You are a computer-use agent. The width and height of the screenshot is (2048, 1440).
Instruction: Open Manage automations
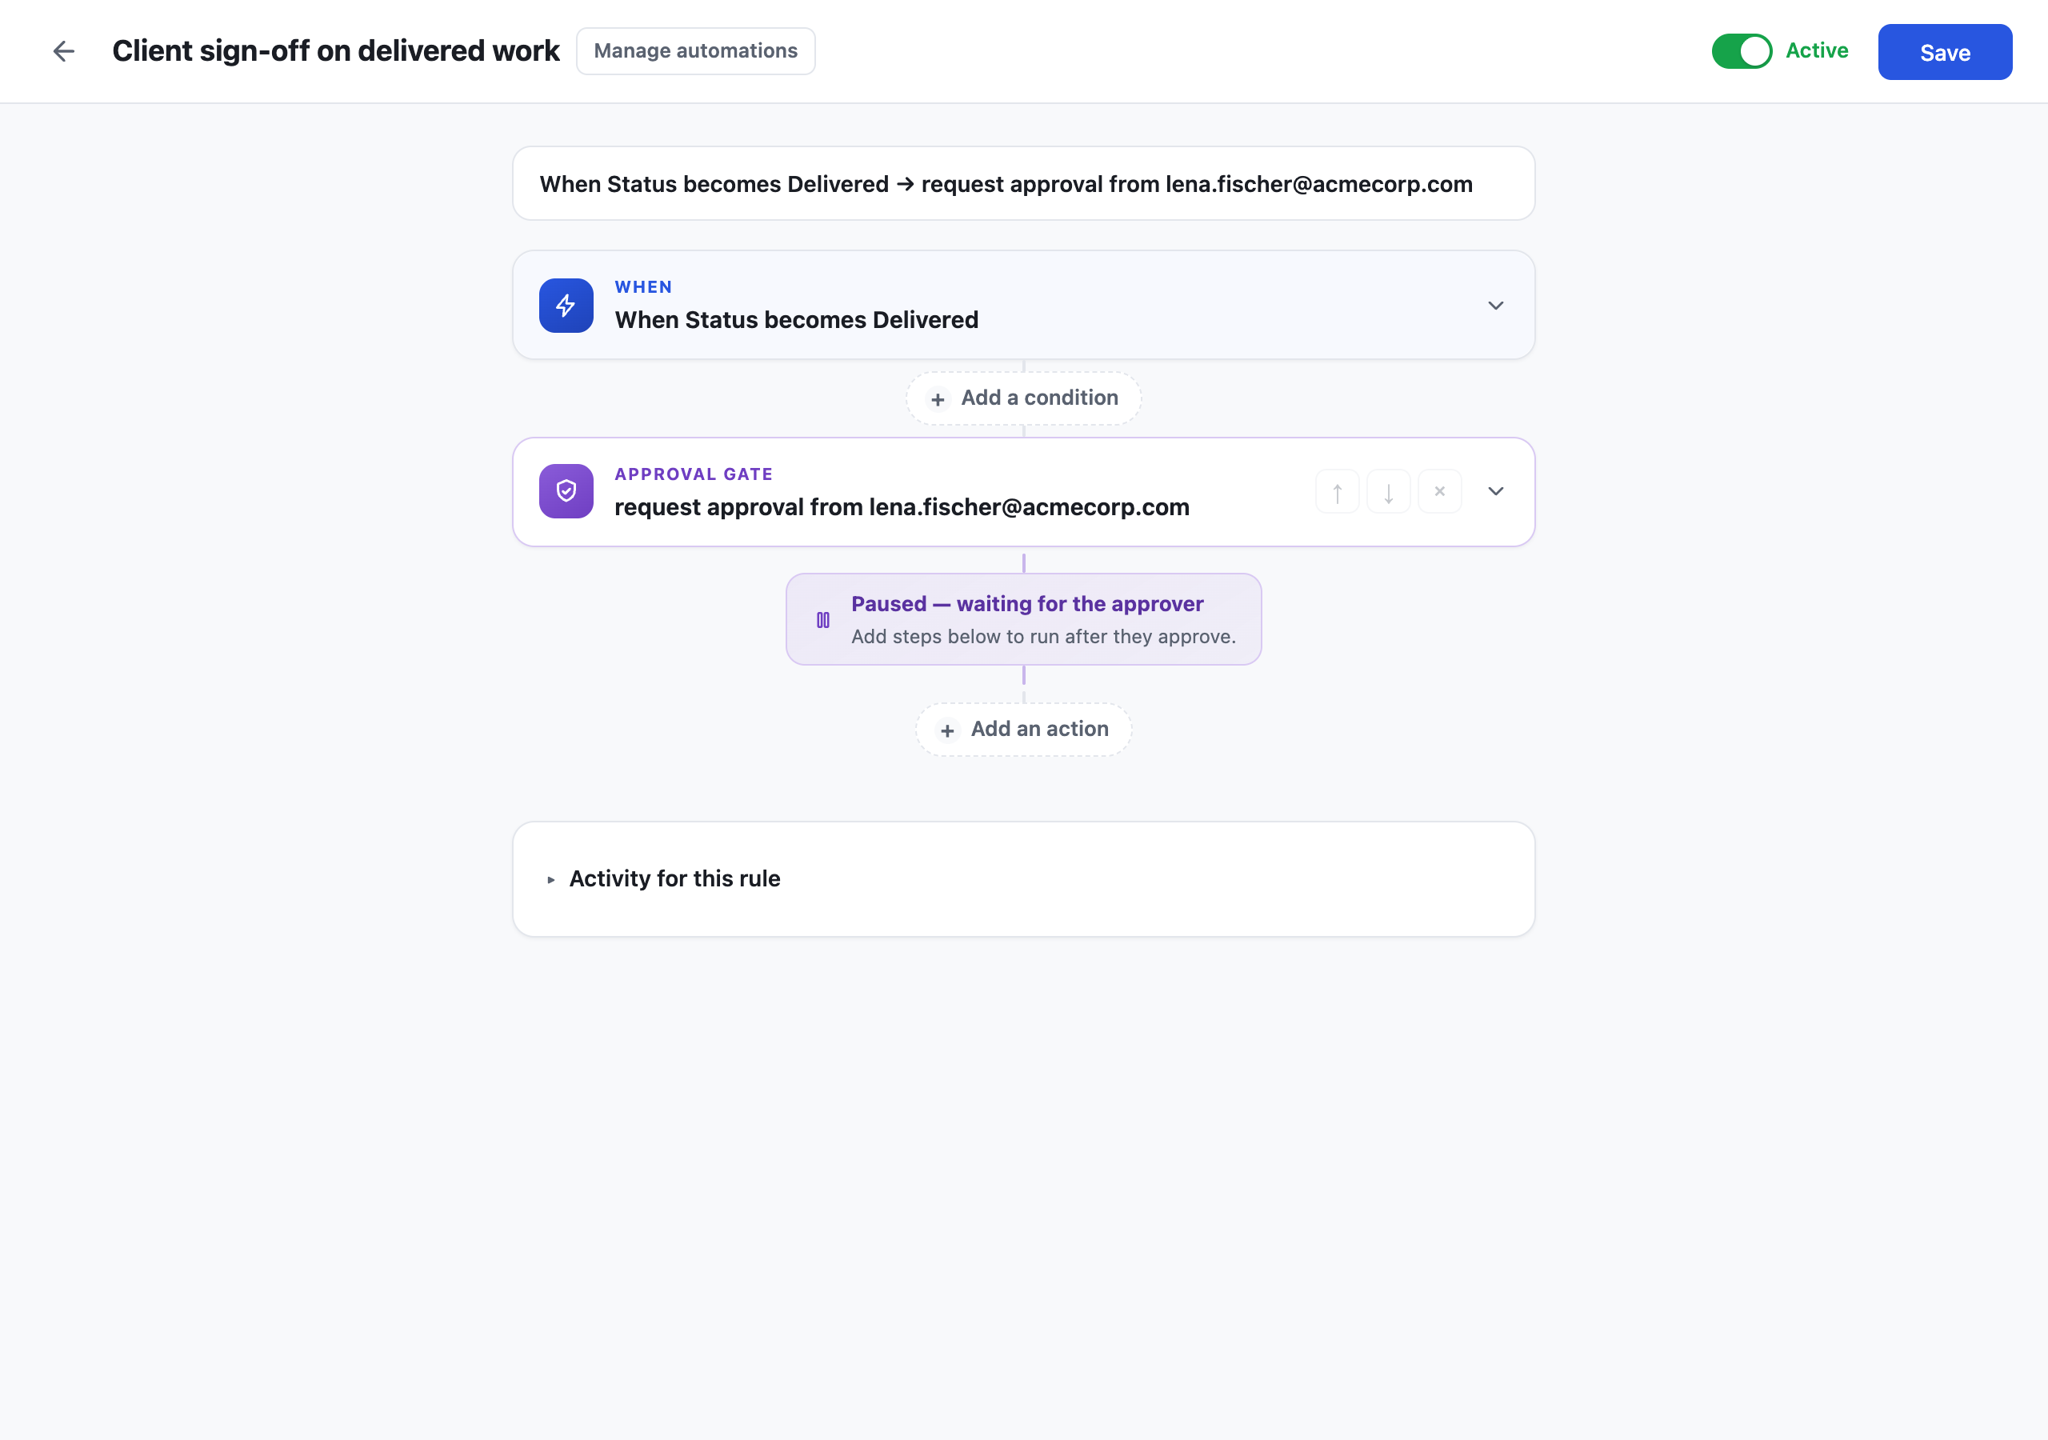pos(696,51)
